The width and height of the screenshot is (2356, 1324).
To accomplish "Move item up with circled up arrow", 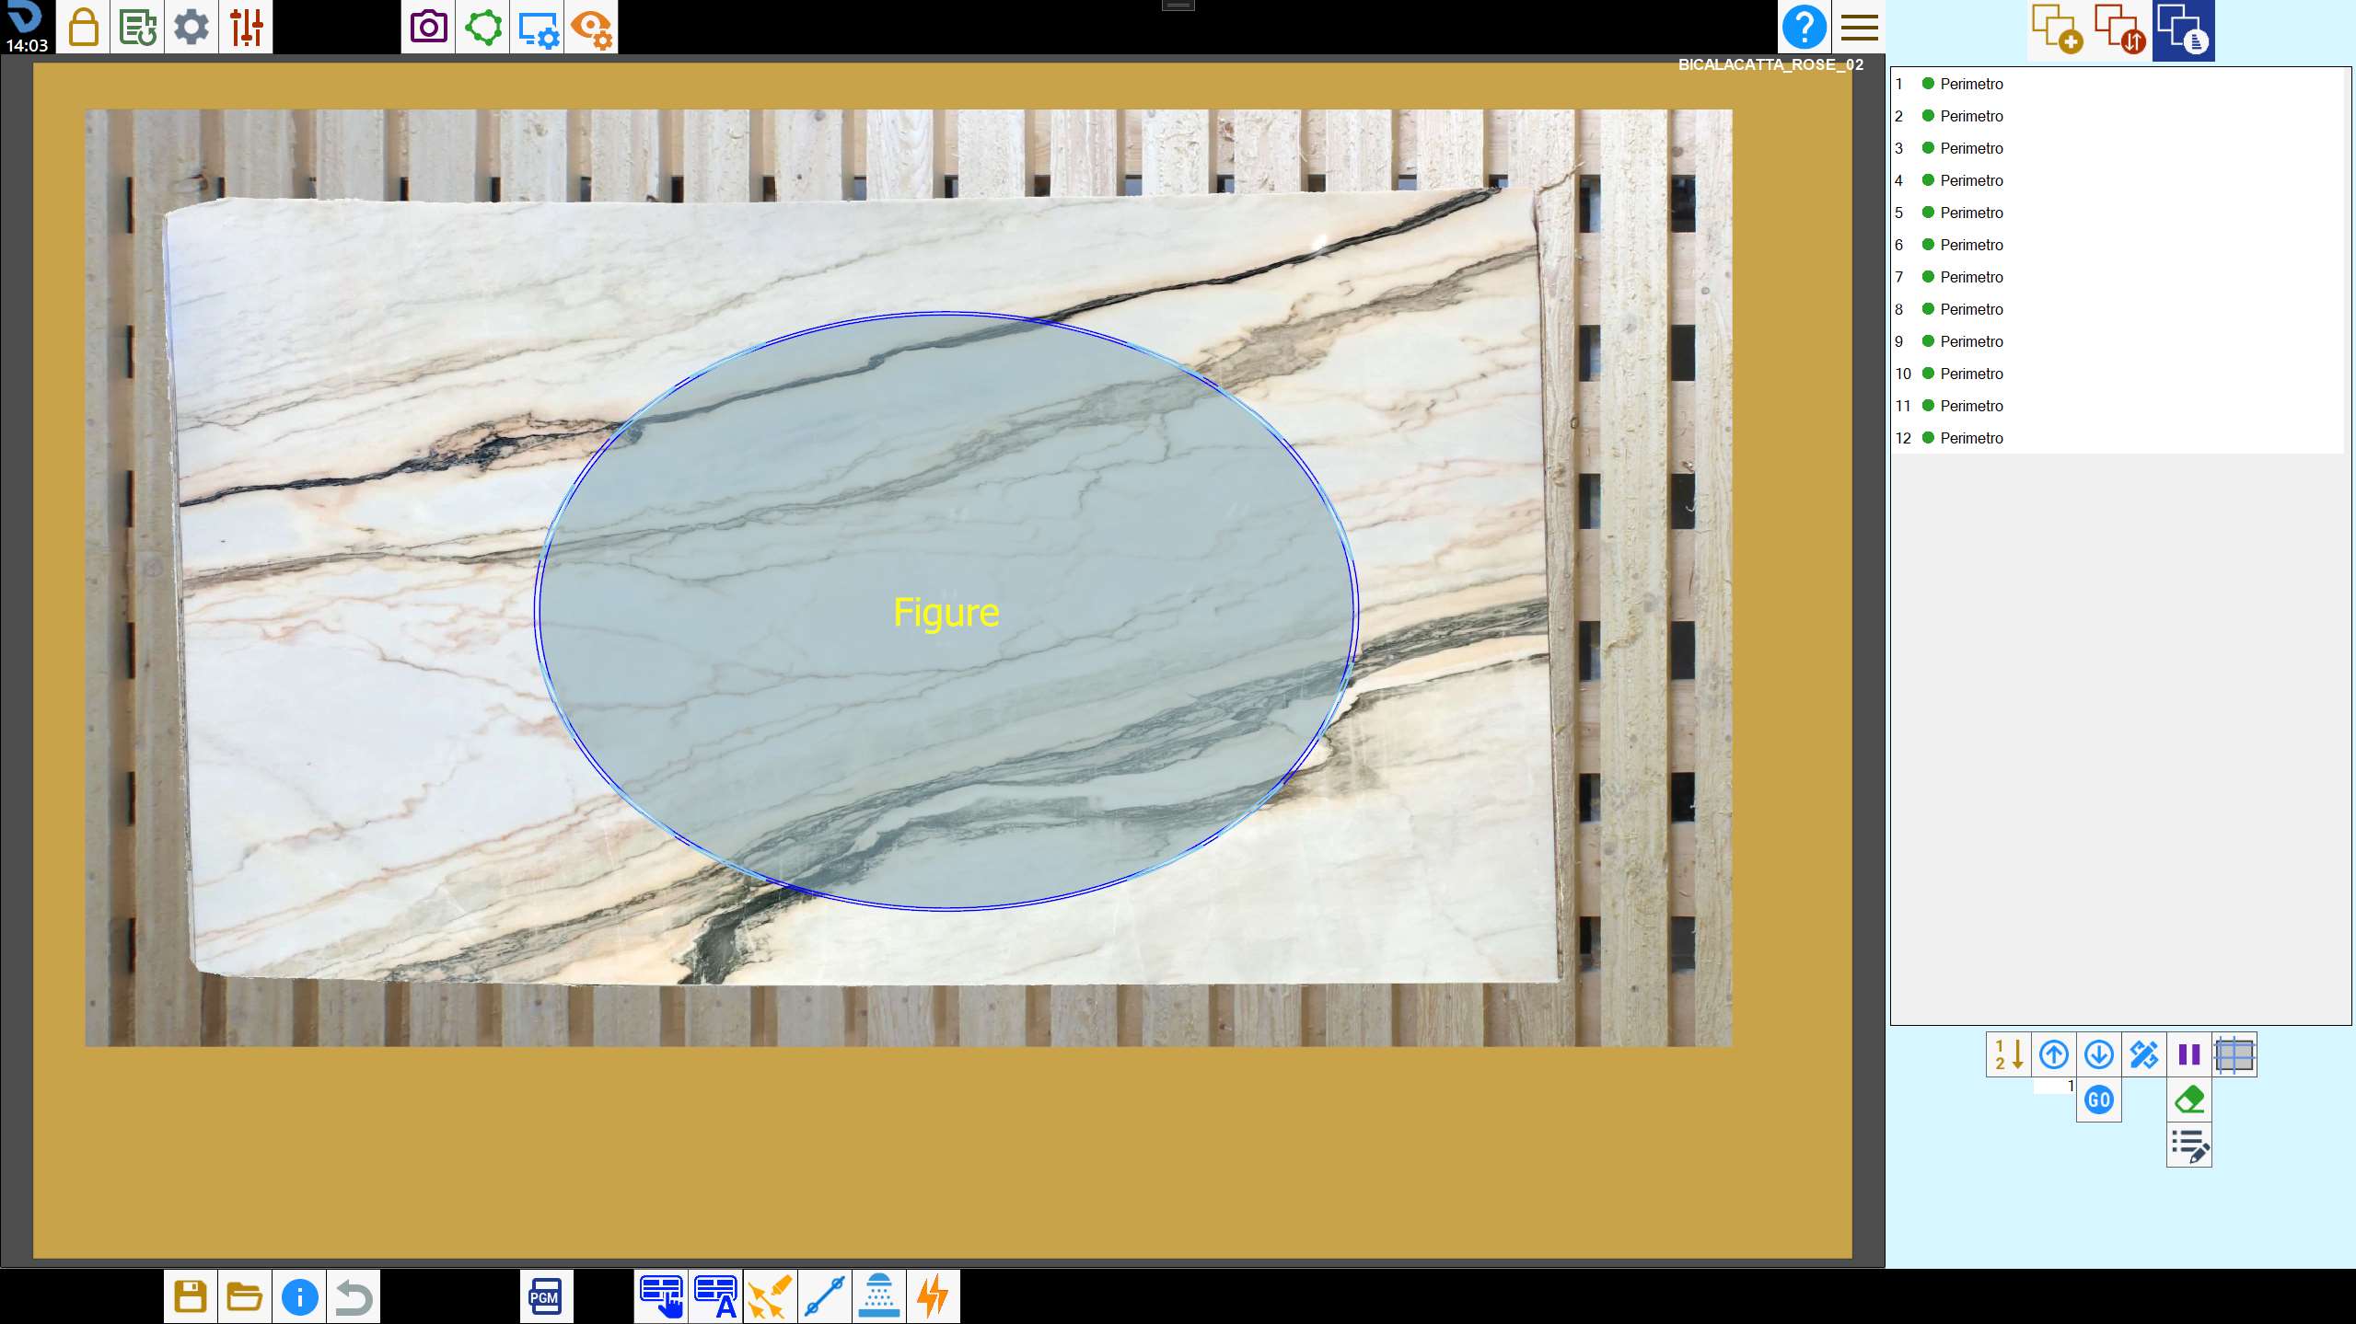I will click(2053, 1054).
